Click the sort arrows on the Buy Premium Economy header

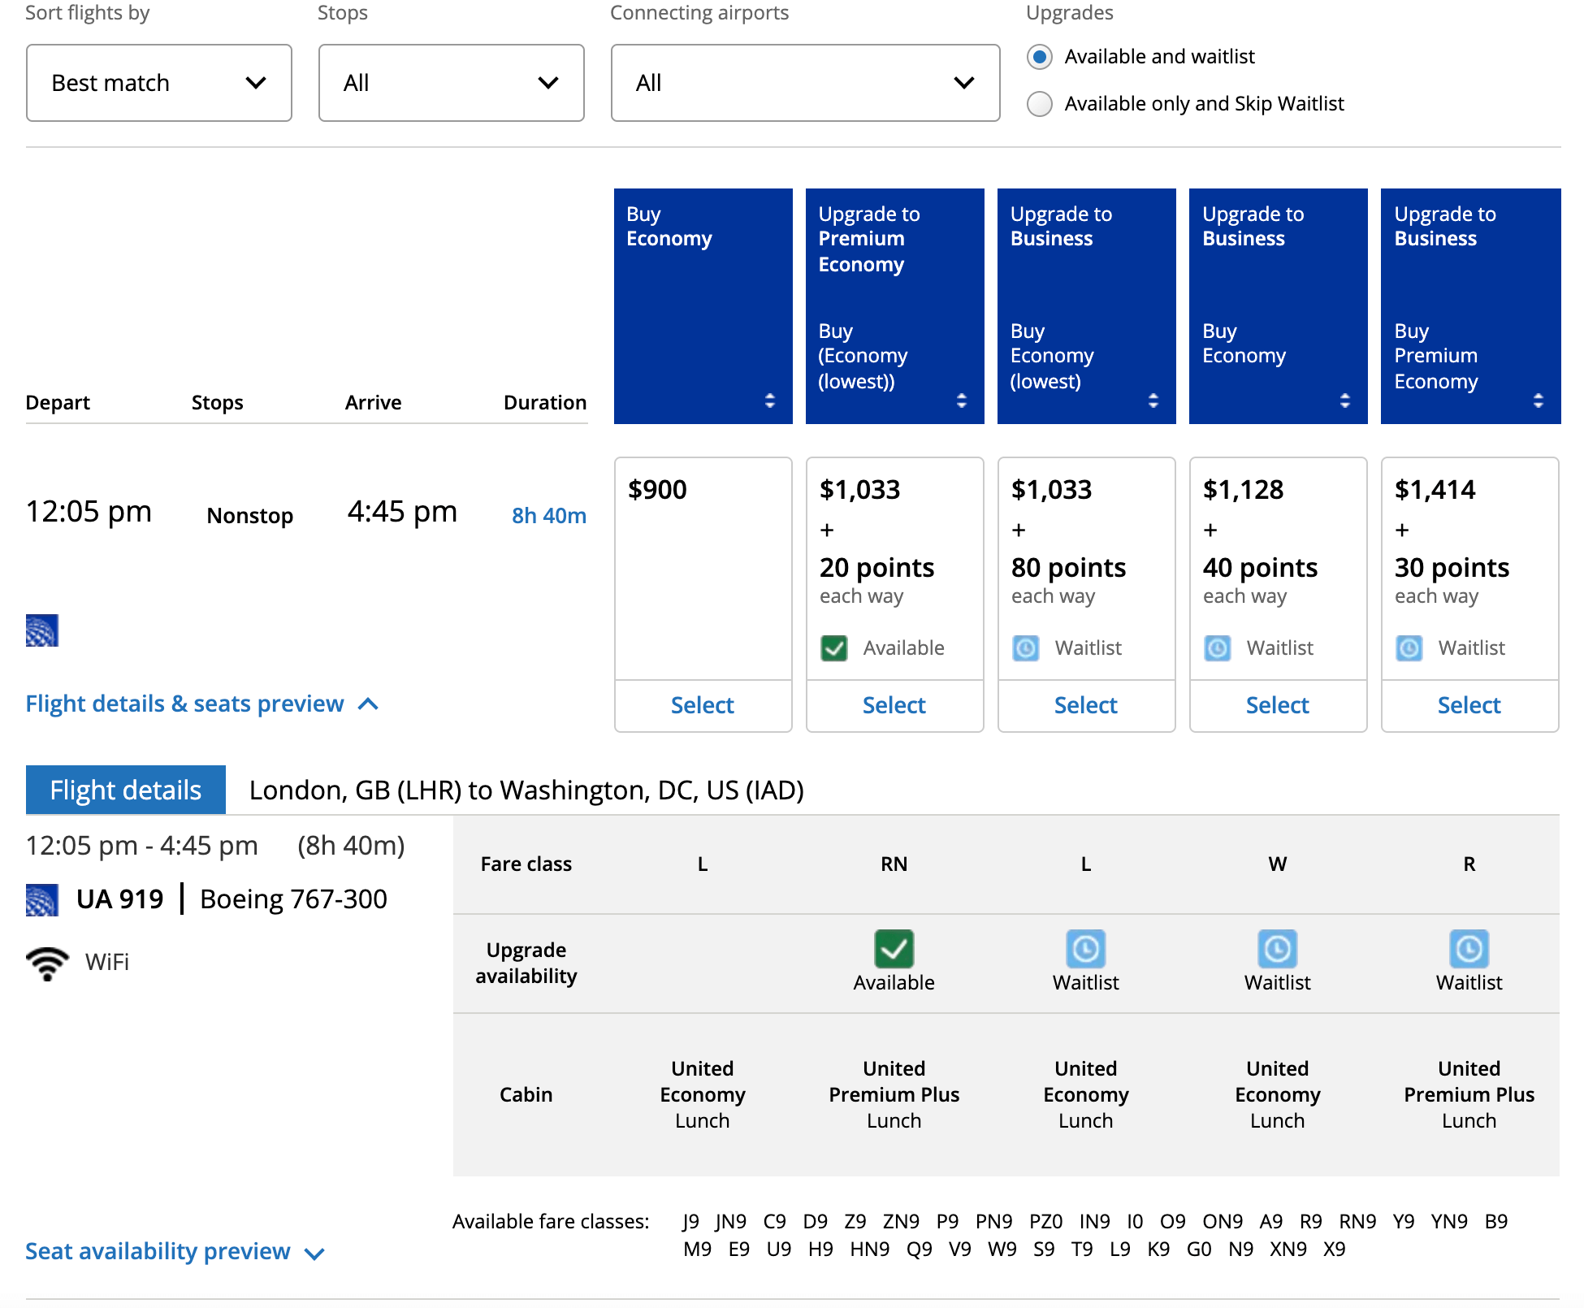pyautogui.click(x=961, y=400)
